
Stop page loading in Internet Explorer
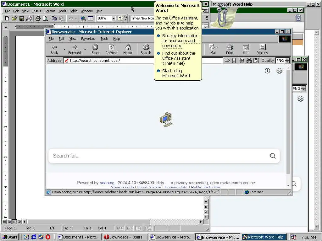pos(95,49)
